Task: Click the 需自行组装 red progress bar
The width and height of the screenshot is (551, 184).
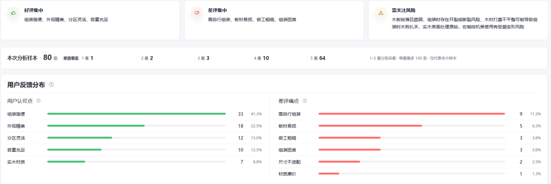Action: tap(412, 114)
